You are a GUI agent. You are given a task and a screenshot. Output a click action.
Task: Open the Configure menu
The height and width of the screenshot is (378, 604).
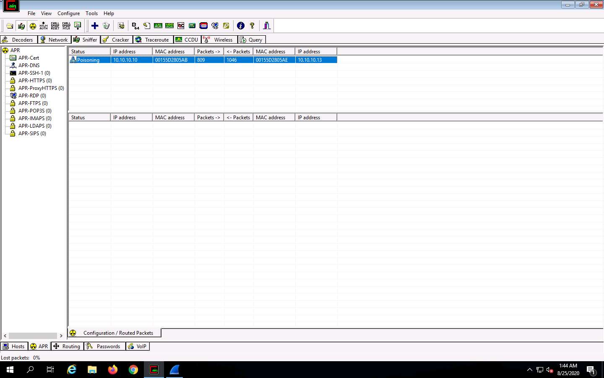(68, 13)
